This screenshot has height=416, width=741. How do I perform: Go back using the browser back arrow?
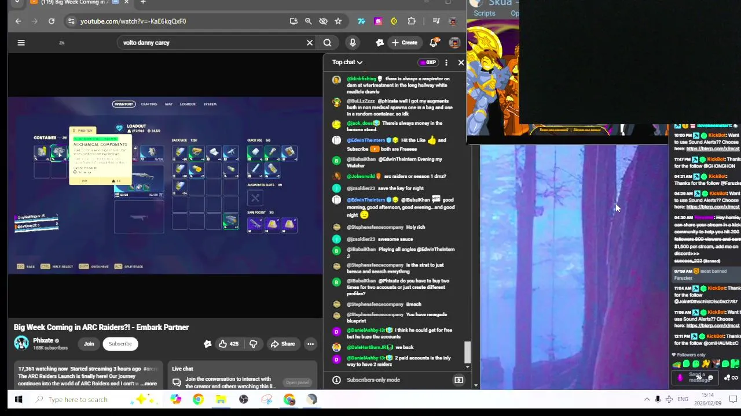pyautogui.click(x=18, y=21)
